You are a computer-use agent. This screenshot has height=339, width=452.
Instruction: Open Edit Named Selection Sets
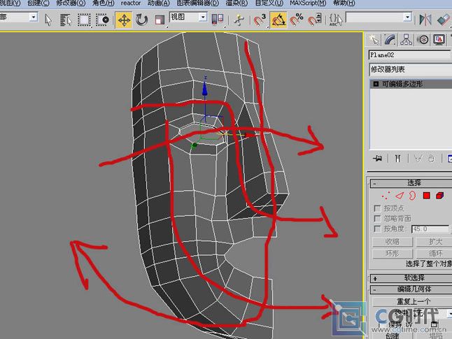pos(336,20)
